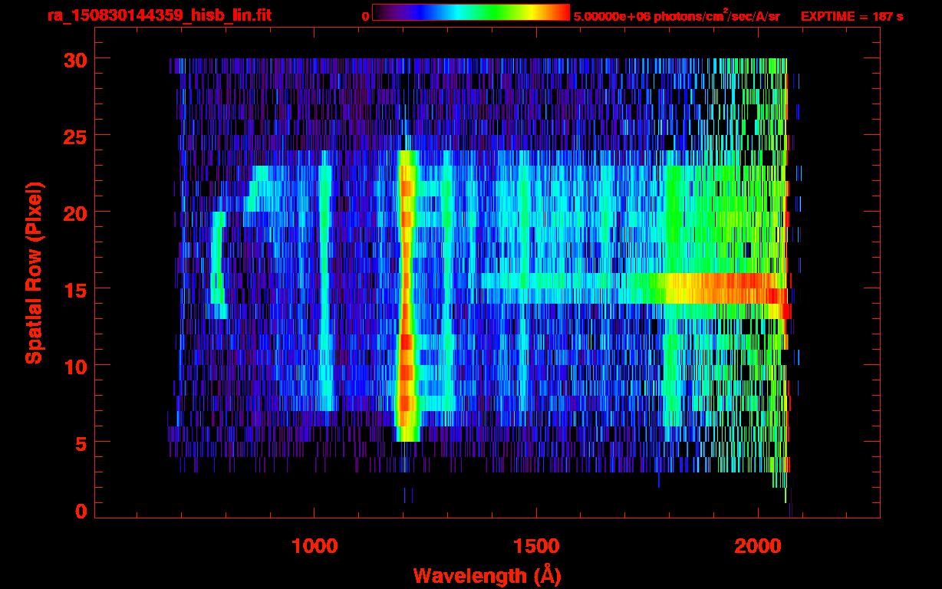Click the EXPTIME = 187 s text
Viewport: 942px width, 589px height.
pos(851,16)
